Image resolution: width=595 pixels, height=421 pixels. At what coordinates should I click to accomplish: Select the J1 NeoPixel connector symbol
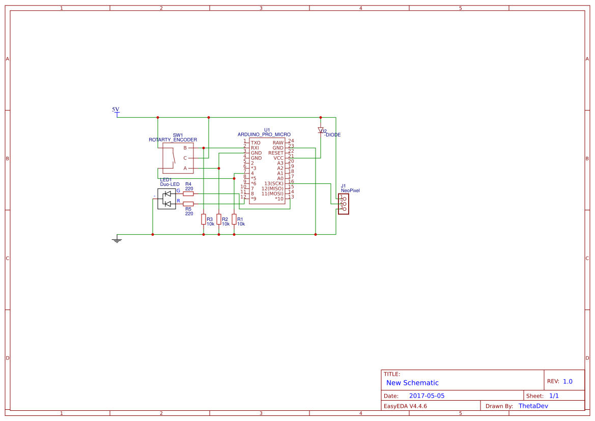coord(344,204)
